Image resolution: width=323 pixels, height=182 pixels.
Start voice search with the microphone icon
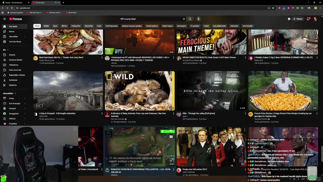coord(199,19)
